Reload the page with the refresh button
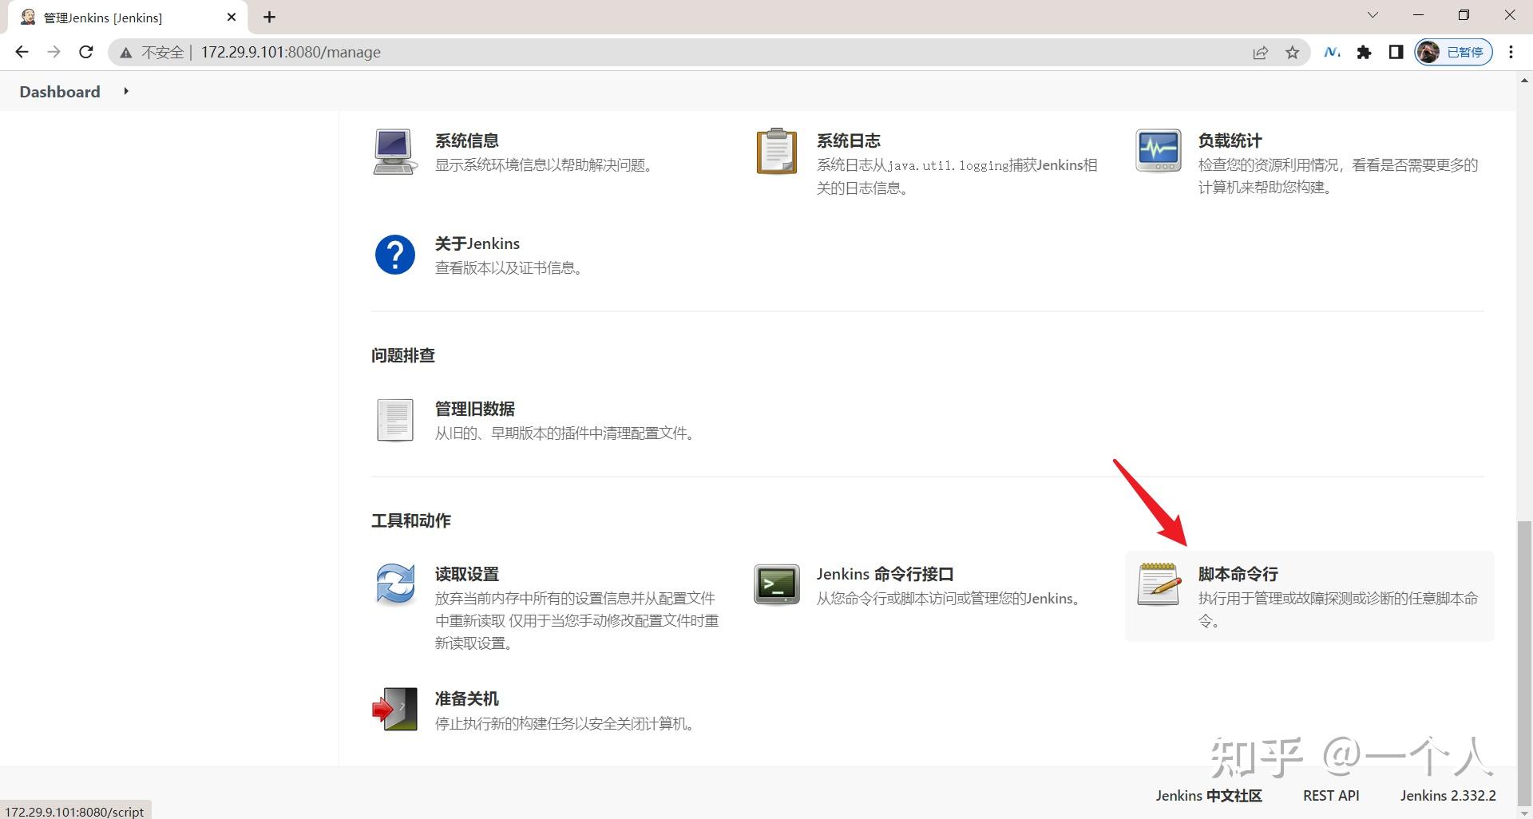Viewport: 1533px width, 819px height. coord(86,52)
